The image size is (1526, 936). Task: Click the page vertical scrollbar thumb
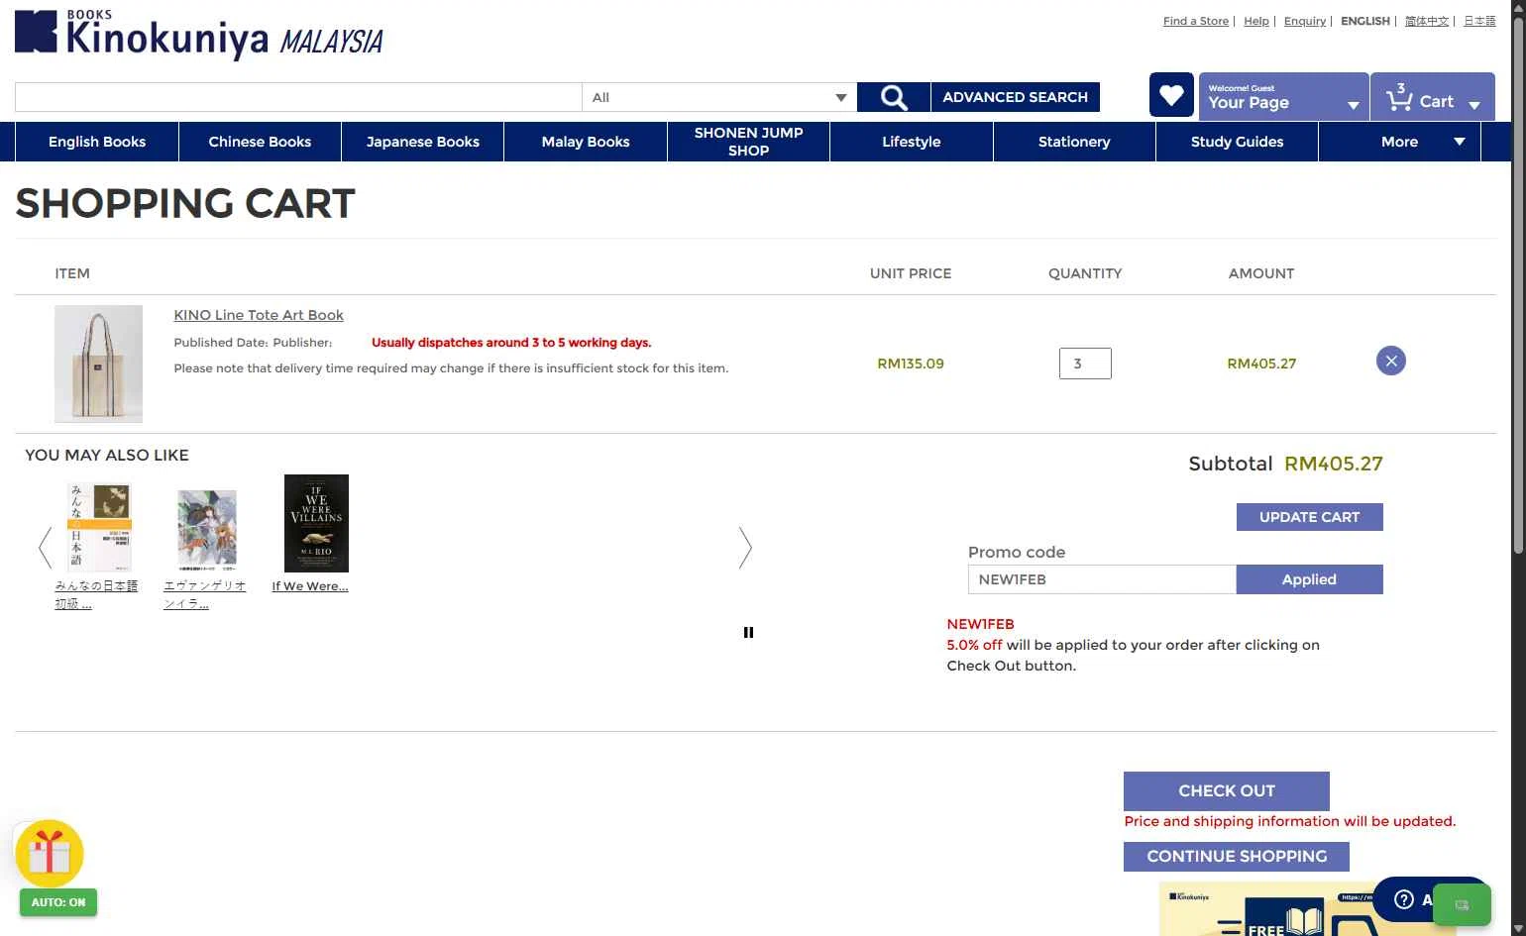1518,287
